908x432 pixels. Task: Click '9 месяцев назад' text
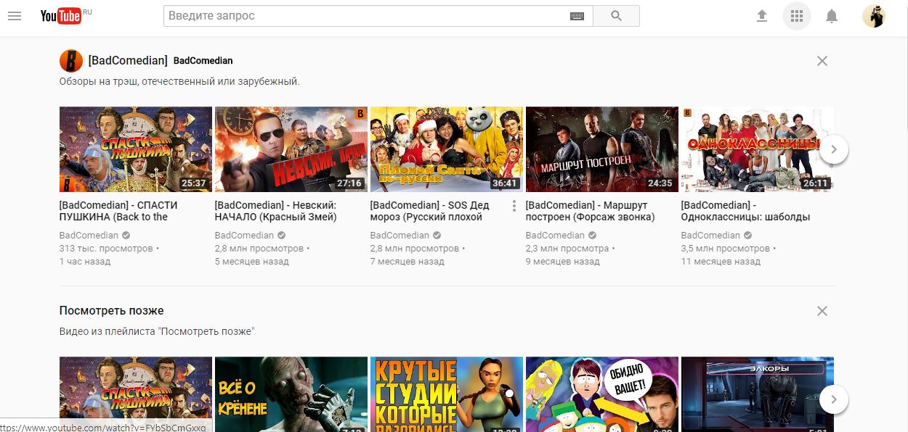(563, 261)
